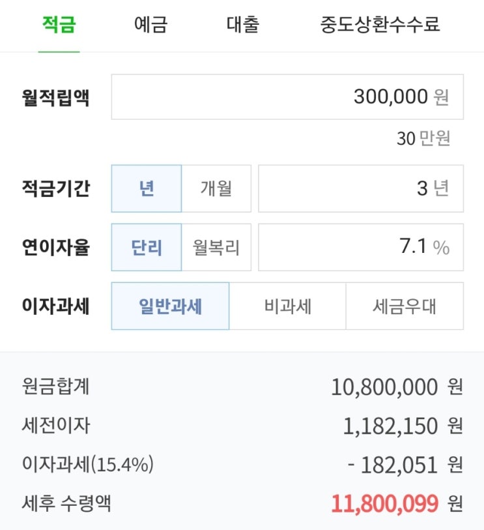The height and width of the screenshot is (530, 484).
Task: Switch to the 적금 tab
Action: (x=59, y=25)
